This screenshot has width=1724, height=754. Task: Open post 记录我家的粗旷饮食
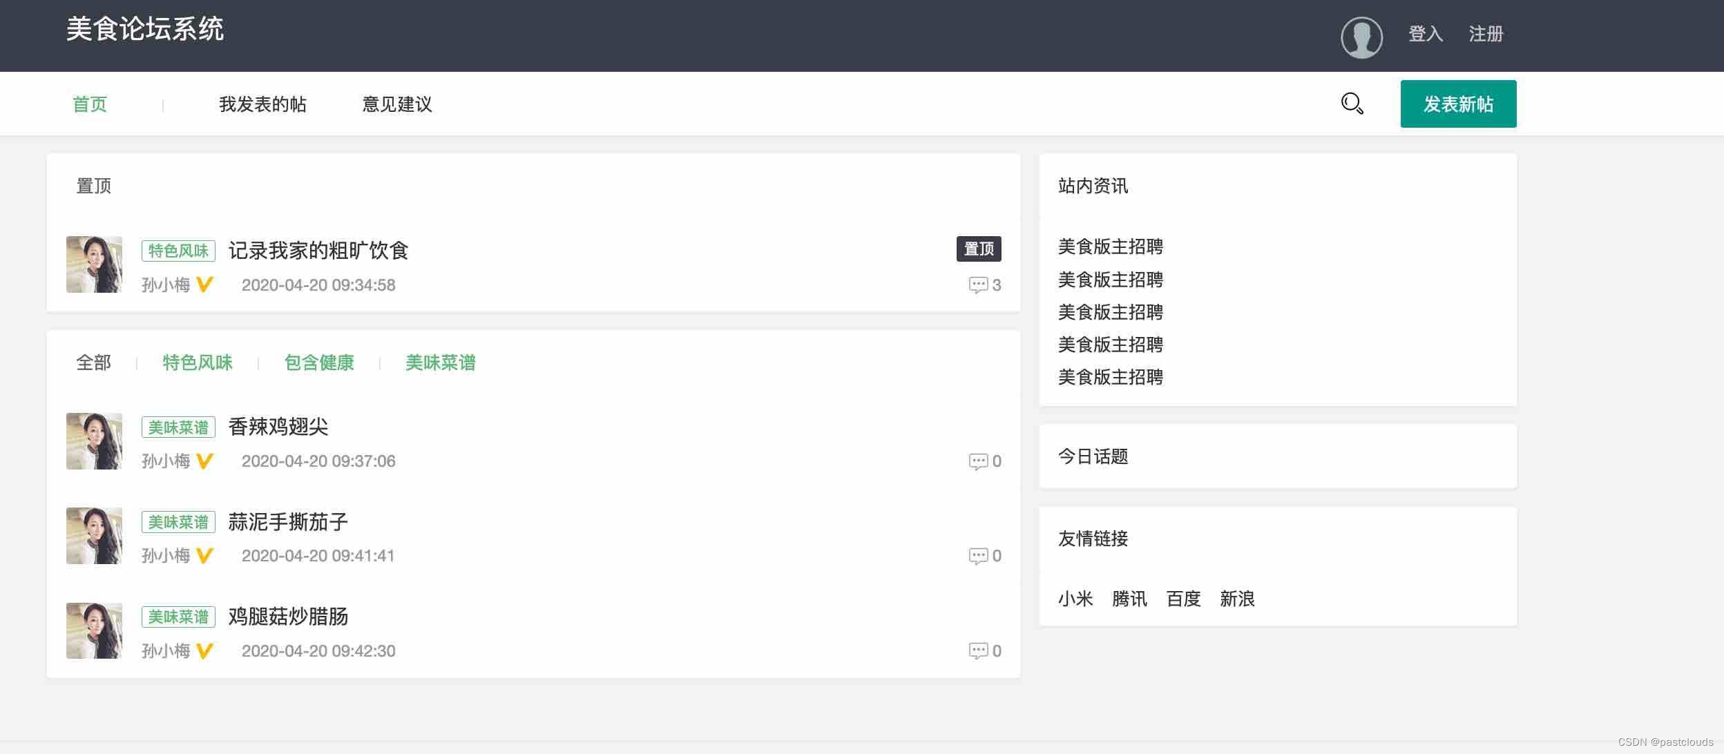click(x=318, y=250)
